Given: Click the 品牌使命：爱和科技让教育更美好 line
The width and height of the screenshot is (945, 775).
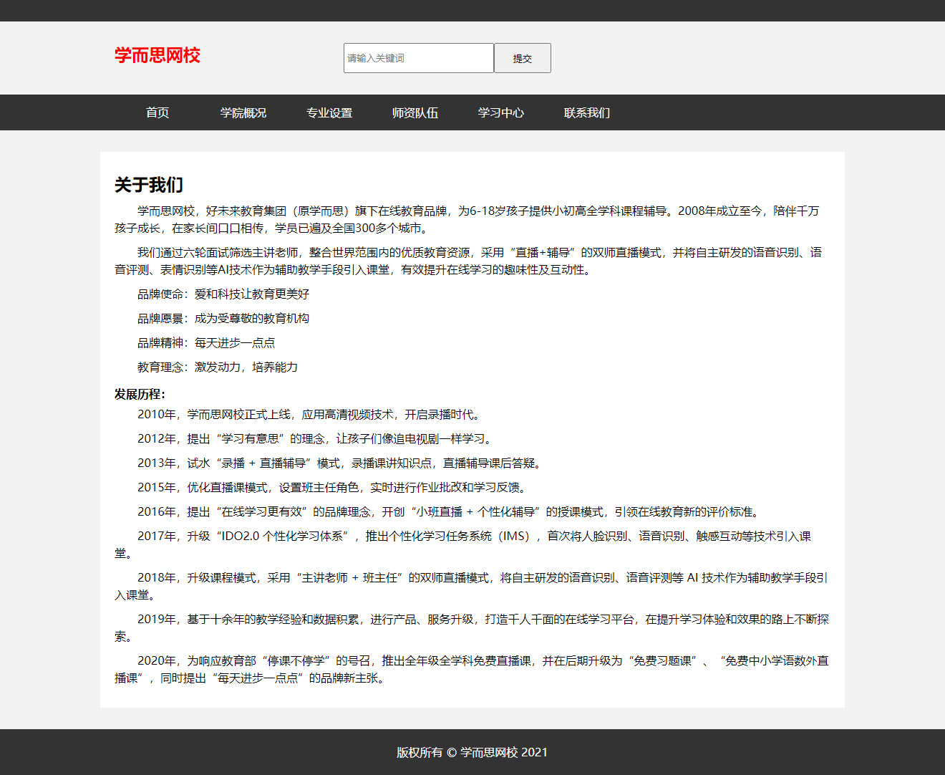Looking at the screenshot, I should pyautogui.click(x=223, y=294).
